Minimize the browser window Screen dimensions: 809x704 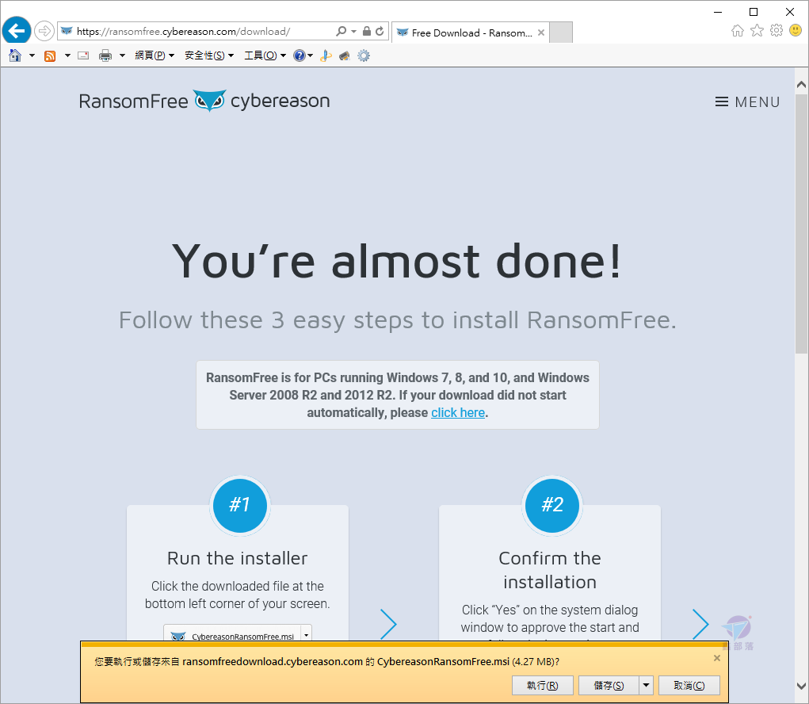718,12
